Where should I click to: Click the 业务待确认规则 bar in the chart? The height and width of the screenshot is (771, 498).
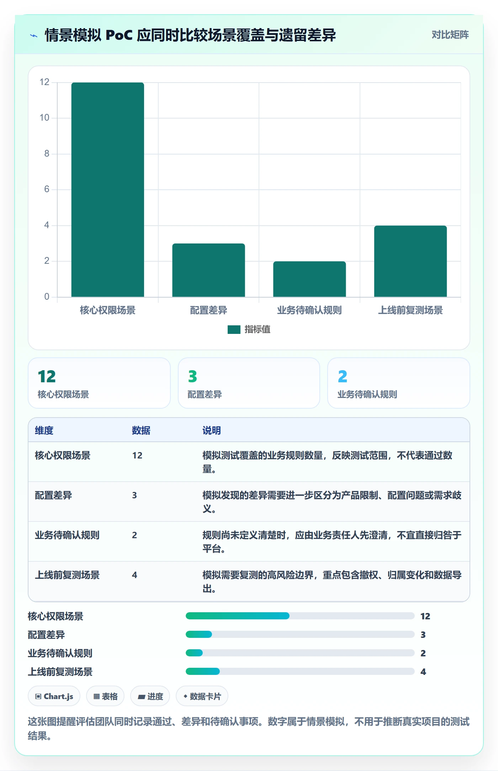click(309, 279)
